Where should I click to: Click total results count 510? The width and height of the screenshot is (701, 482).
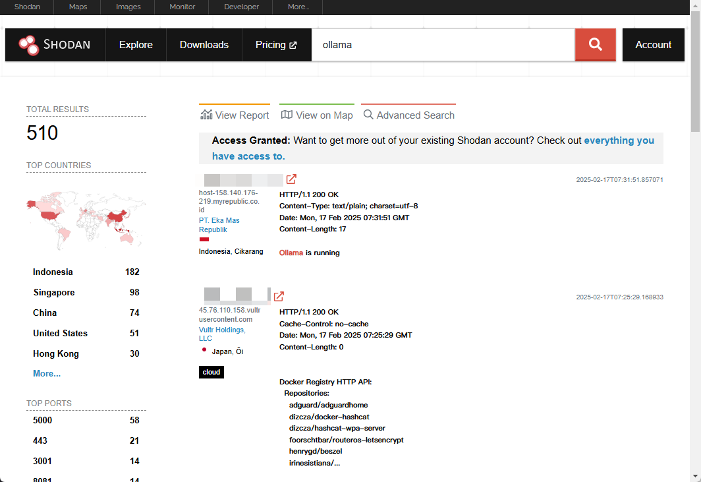42,133
